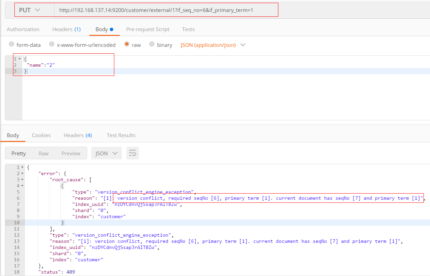Image resolution: width=430 pixels, height=276 pixels.
Task: Click "index": "customer" on line 16
Action: coord(77,260)
